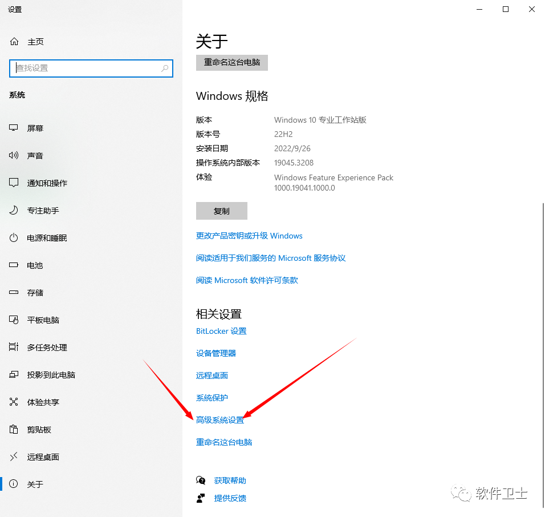Image resolution: width=545 pixels, height=517 pixels.
Task: Click the 重命名这台电脑 button at top
Action: click(232, 63)
